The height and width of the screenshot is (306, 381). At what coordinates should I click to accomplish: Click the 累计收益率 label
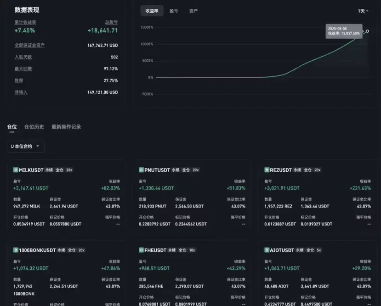click(x=25, y=23)
